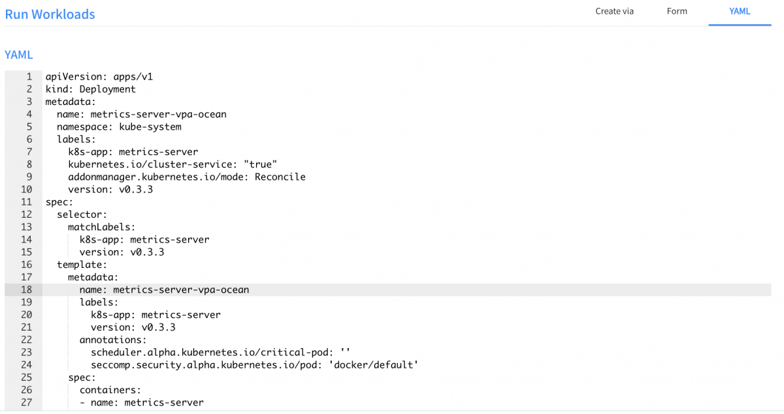The width and height of the screenshot is (784, 414).
Task: Place cursor on the apiVersion: apps/v1 line
Action: coord(99,77)
